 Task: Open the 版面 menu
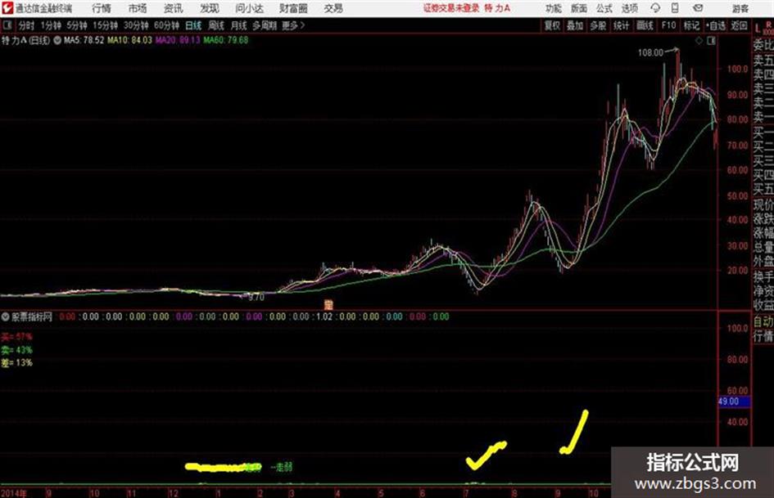click(x=579, y=8)
